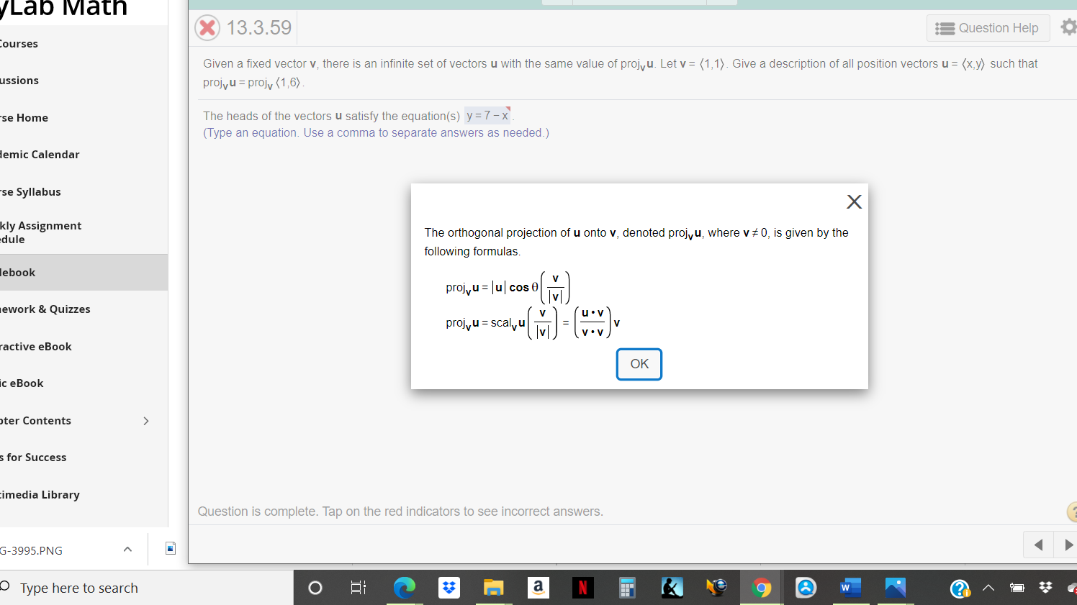Open Calculator from taskbar
Image resolution: width=1077 pixels, height=605 pixels.
click(x=627, y=588)
